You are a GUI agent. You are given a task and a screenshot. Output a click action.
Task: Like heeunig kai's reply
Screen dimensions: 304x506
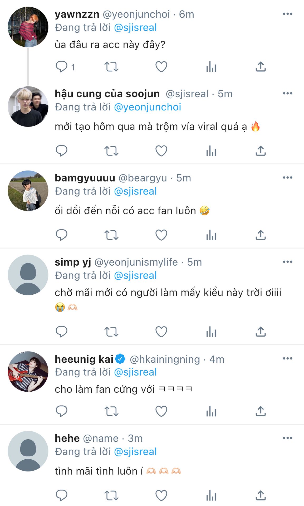pos(161,411)
